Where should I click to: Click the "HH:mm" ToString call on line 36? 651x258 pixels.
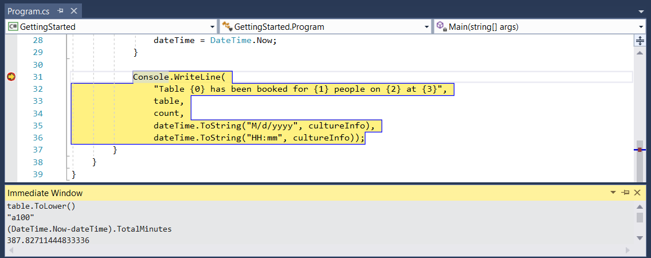pyautogui.click(x=259, y=138)
